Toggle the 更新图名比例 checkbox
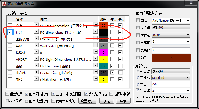Viewport: 199px width, 109px height. coord(26,94)
